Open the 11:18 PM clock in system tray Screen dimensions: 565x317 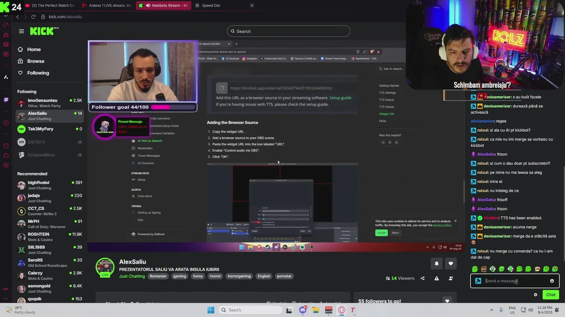tap(545, 310)
